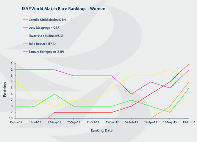The height and width of the screenshot is (142, 197).
Task: Click the Position vertical axis title
Action: point(5,90)
